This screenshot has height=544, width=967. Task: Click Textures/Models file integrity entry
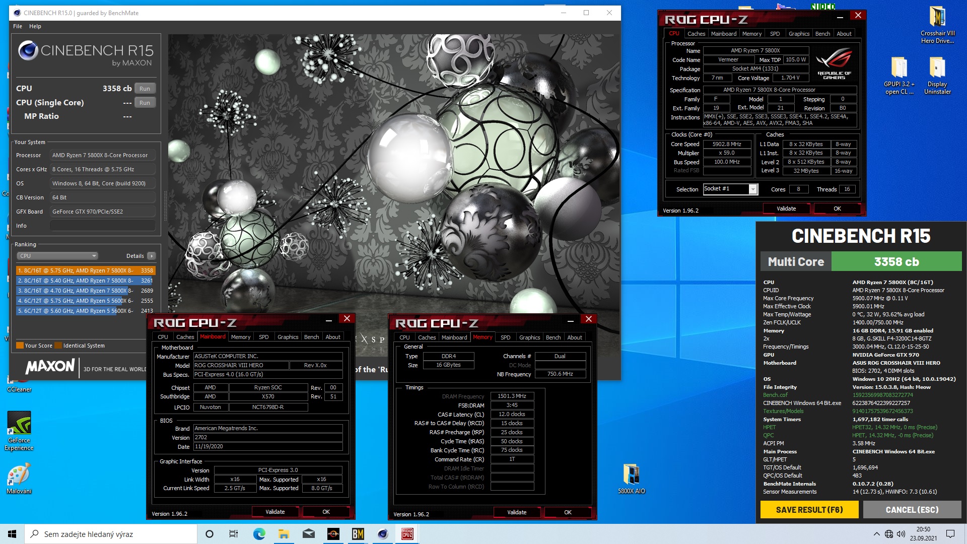[783, 411]
